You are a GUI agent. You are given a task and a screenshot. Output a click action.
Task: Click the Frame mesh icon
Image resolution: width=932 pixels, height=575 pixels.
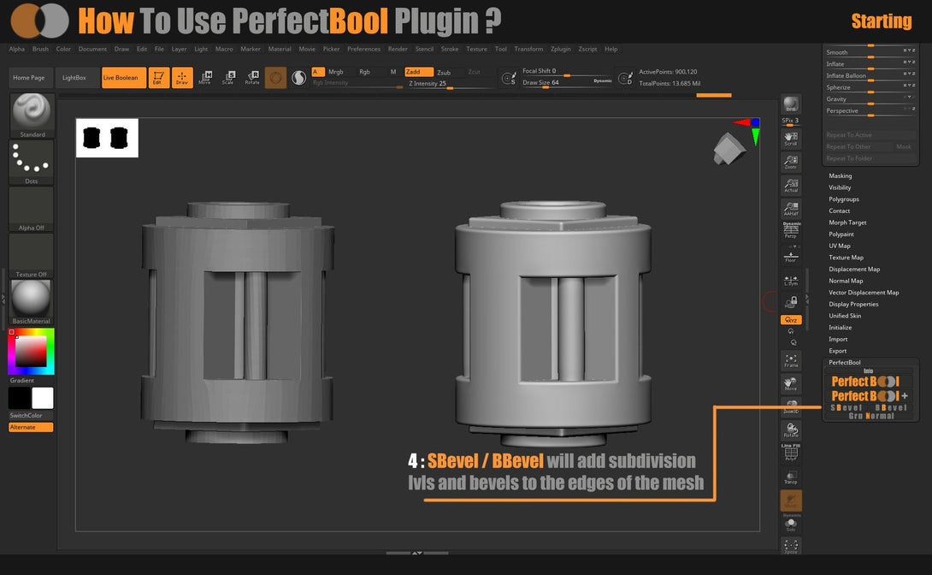[x=791, y=360]
